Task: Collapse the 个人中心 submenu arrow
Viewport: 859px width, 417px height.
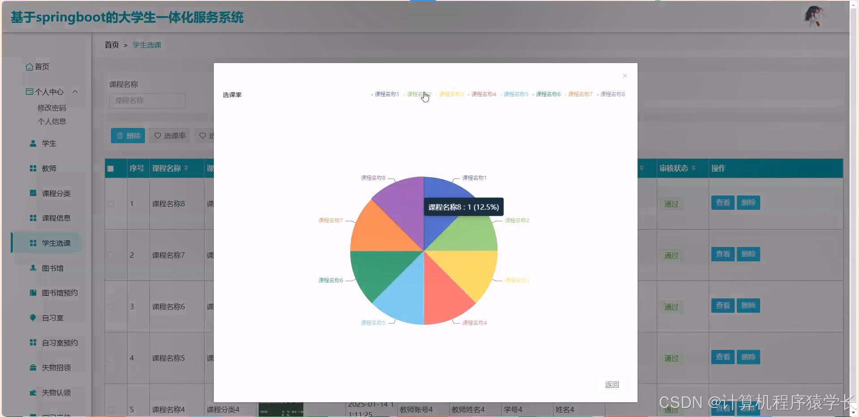Action: click(x=75, y=92)
